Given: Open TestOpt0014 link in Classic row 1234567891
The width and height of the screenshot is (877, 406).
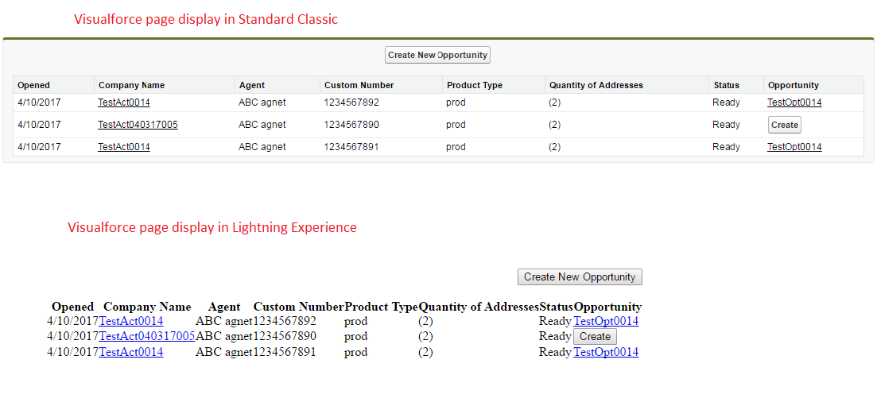Looking at the screenshot, I should click(794, 146).
